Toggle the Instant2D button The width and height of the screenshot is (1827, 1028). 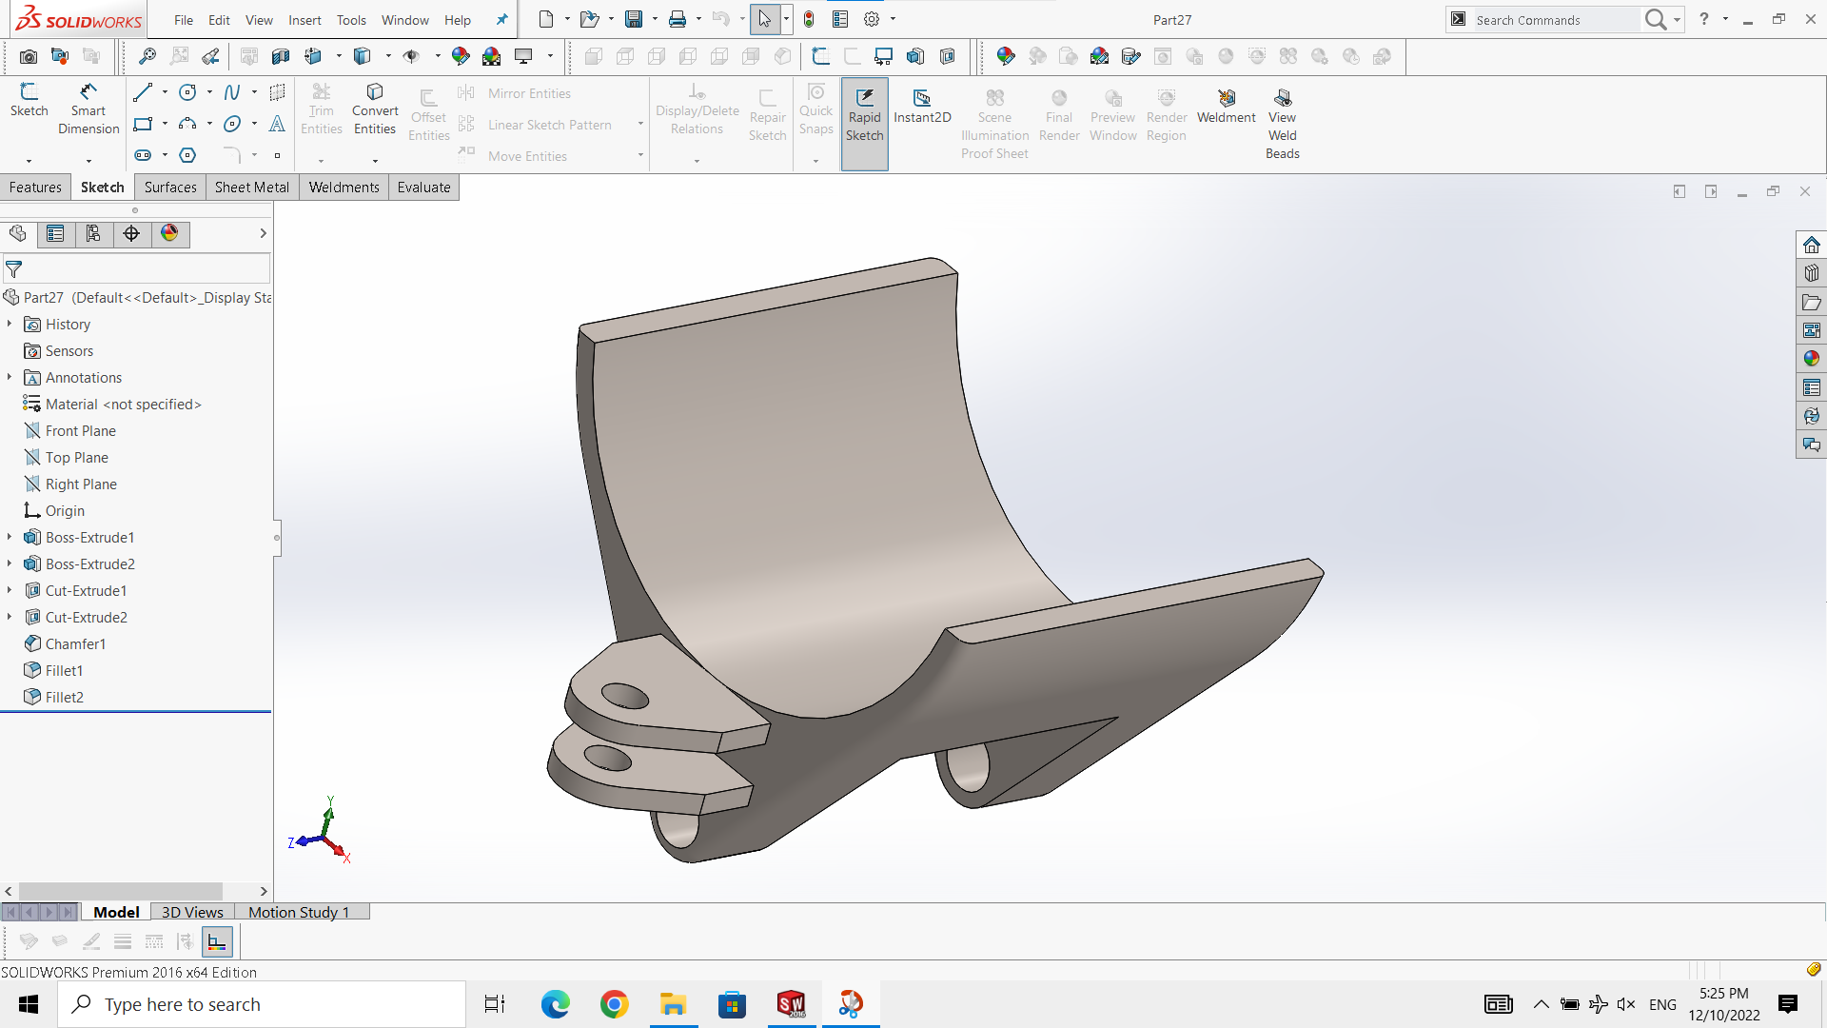(x=922, y=106)
